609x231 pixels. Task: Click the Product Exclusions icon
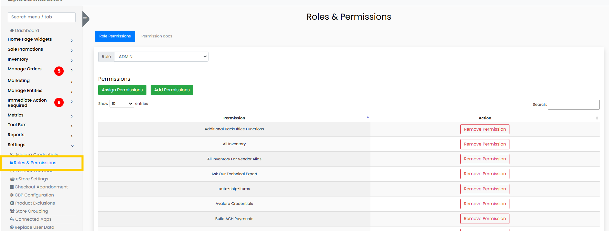click(x=12, y=203)
